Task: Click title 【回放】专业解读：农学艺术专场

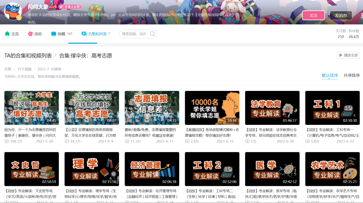Action: point(332,194)
